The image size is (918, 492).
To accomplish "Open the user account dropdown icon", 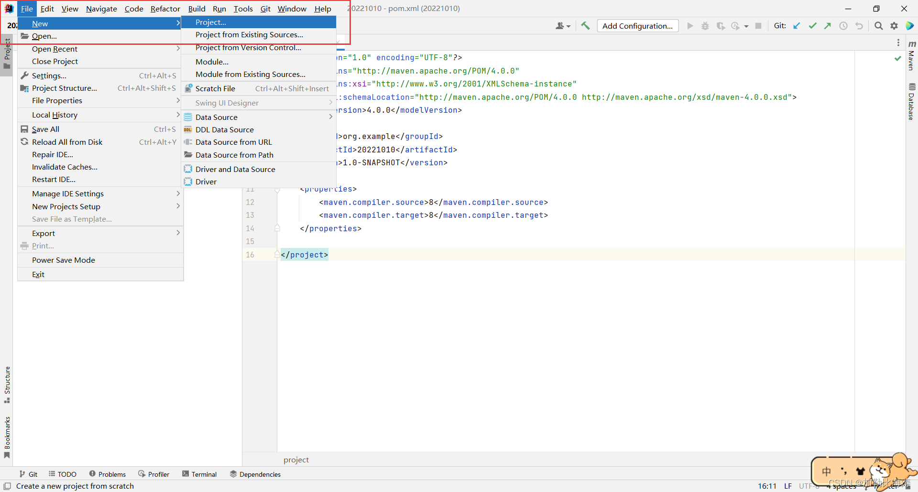I will coord(563,26).
